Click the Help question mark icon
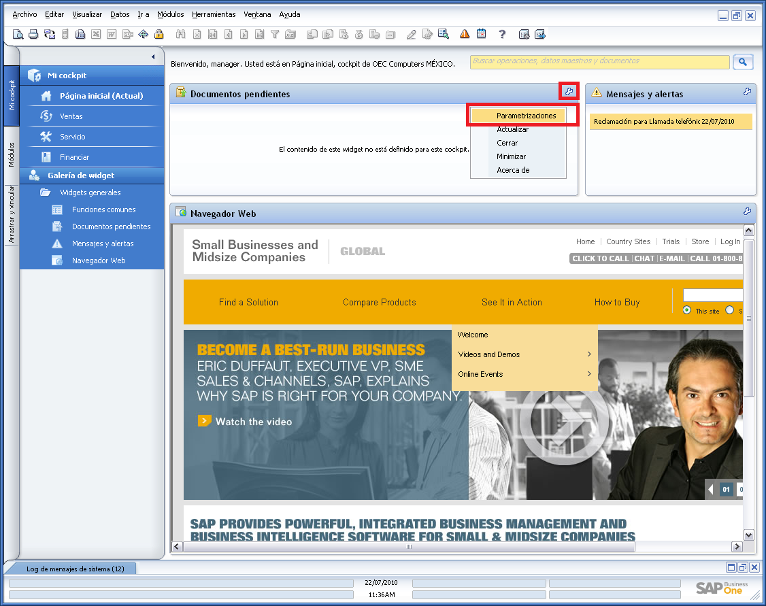Viewport: 766px width, 606px height. (x=503, y=34)
